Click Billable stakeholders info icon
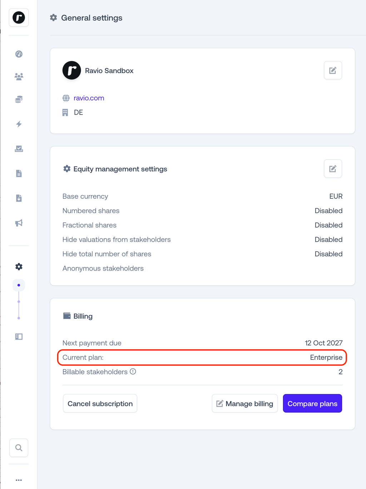This screenshot has height=489, width=366. 133,372
